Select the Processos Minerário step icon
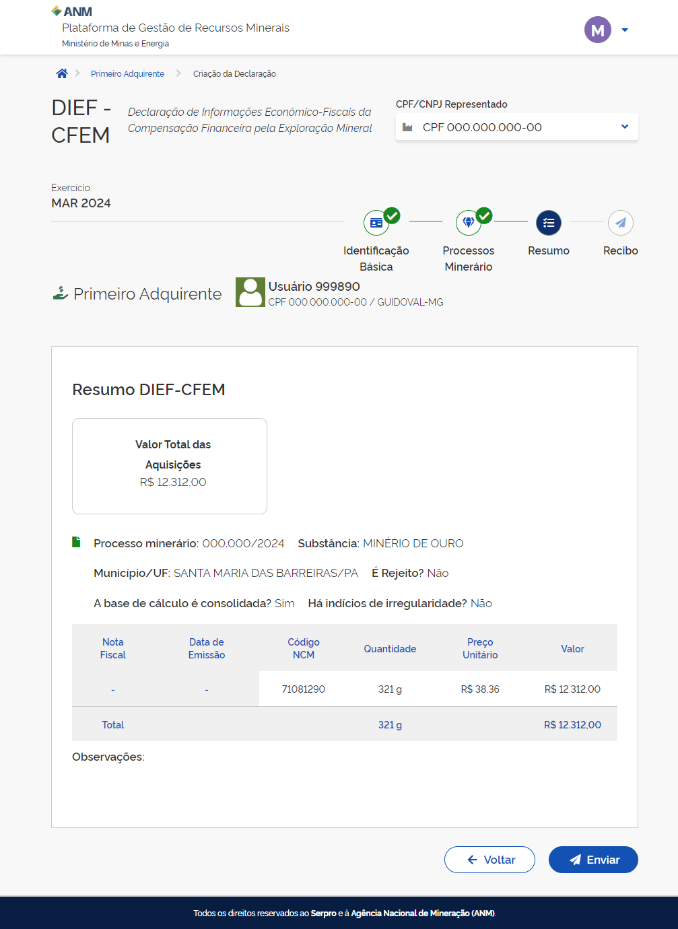This screenshot has width=678, height=929. (469, 223)
